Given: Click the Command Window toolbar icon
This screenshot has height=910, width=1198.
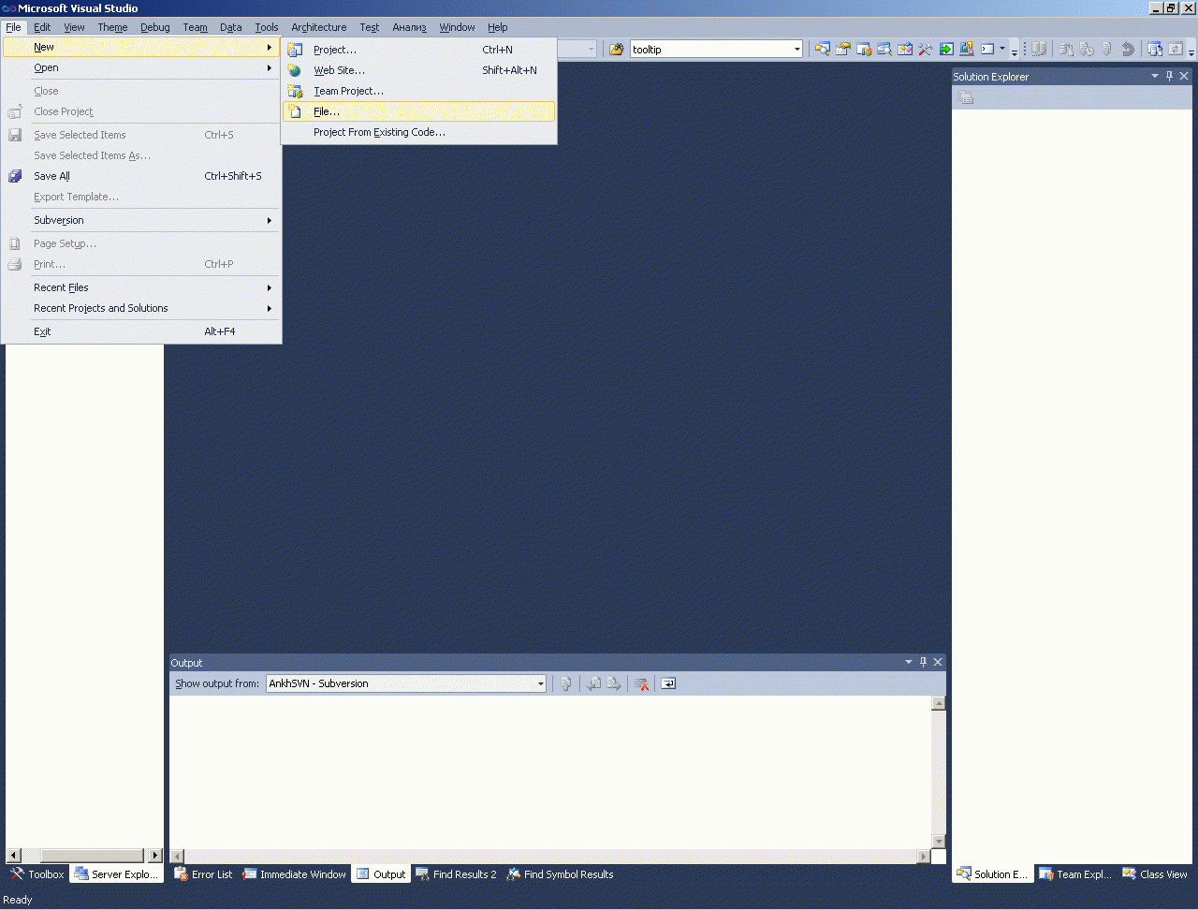Looking at the screenshot, I should coord(987,50).
